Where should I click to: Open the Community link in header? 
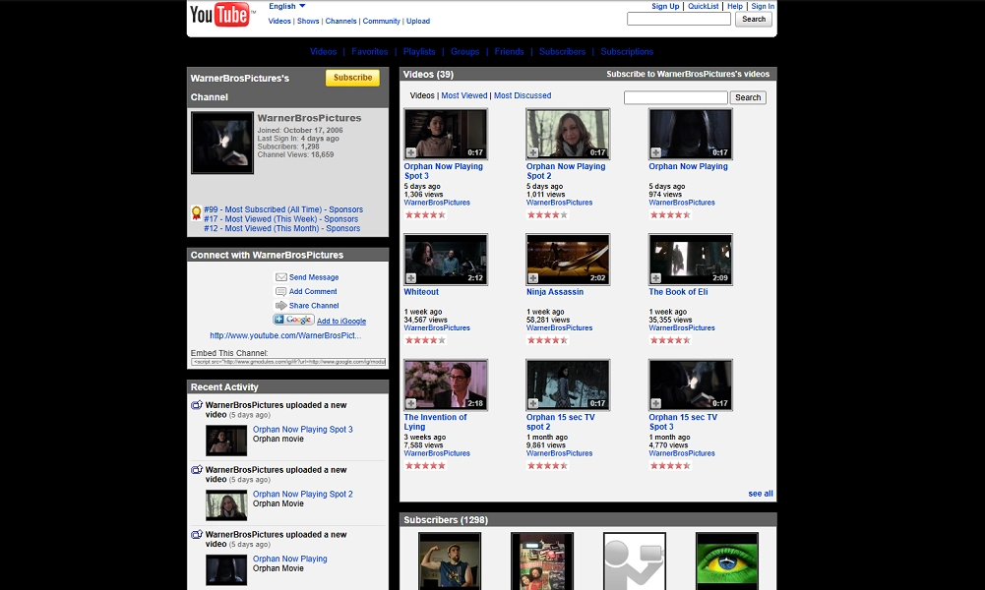coord(382,21)
